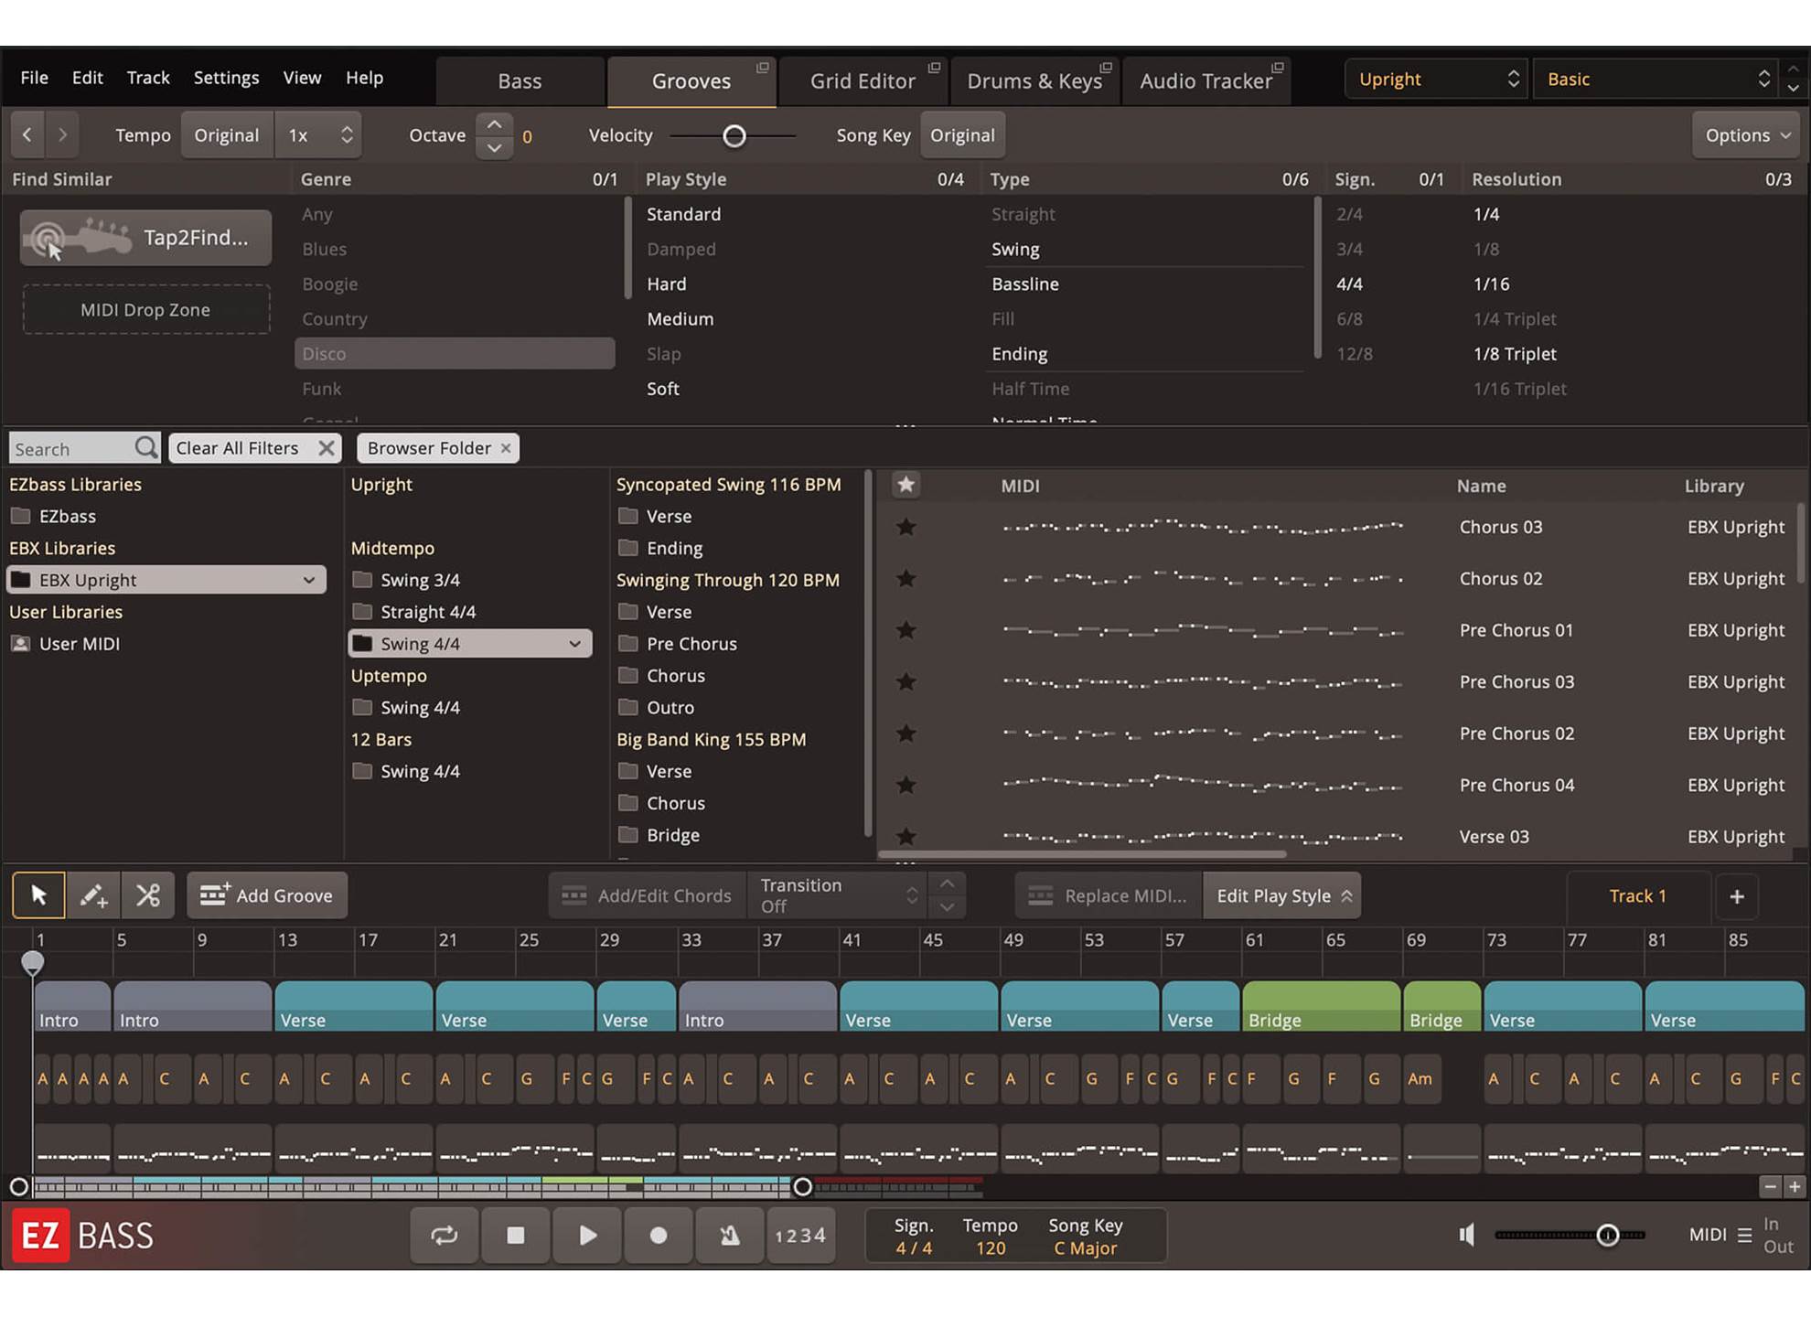Remove the Browser Folder filter tag
1811x1317 pixels.
click(x=506, y=448)
